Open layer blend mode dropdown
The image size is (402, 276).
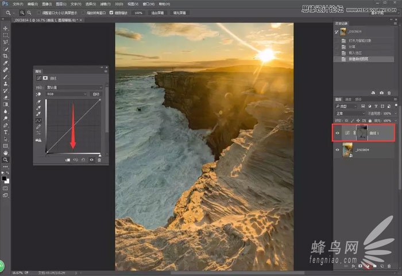click(x=350, y=113)
